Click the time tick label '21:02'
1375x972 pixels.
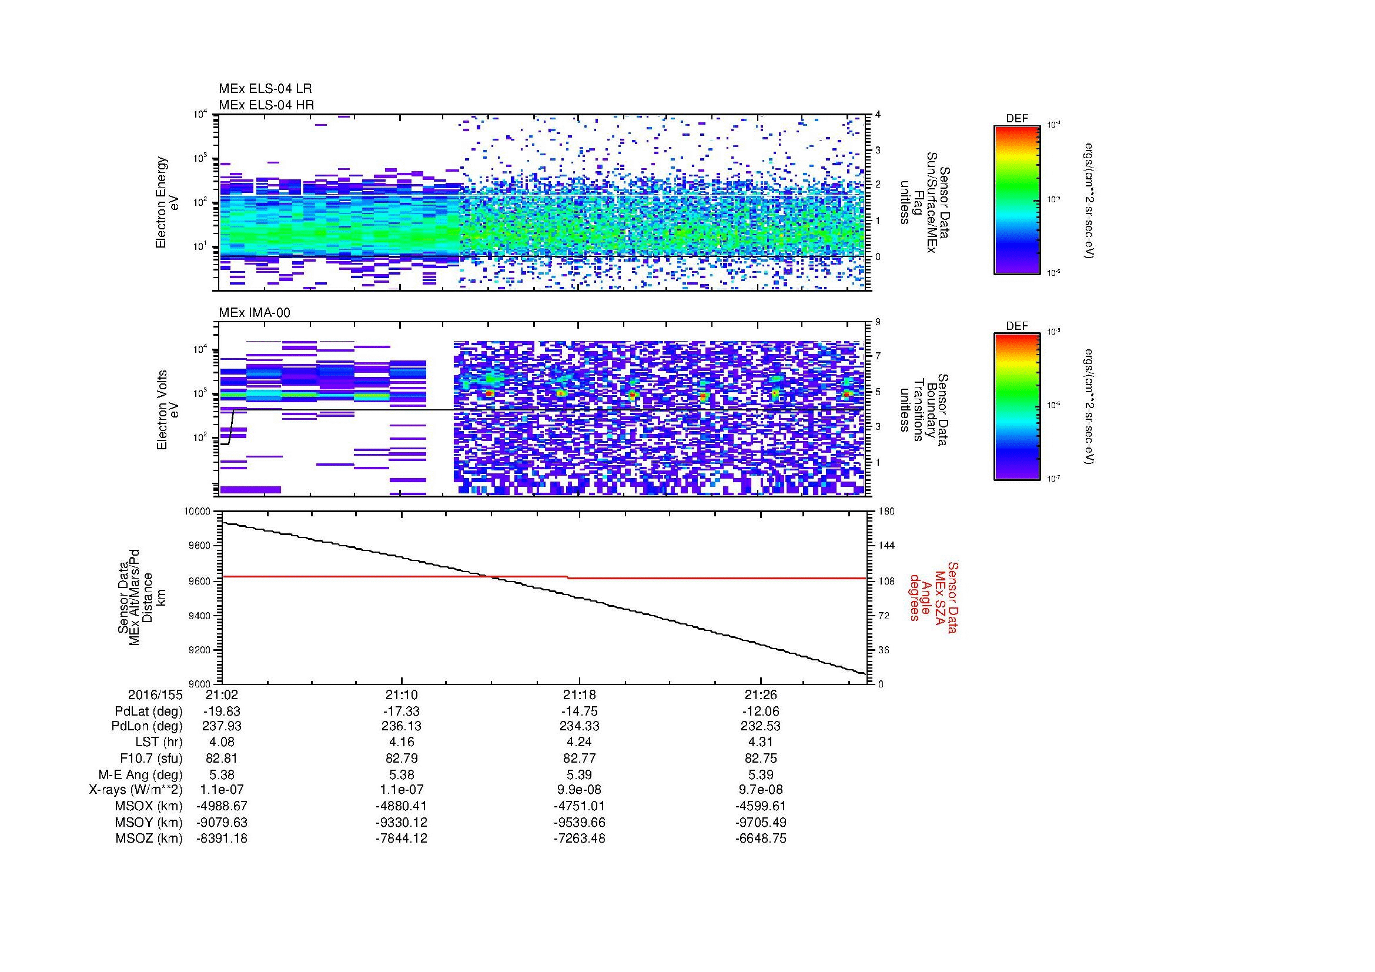pos(222,694)
